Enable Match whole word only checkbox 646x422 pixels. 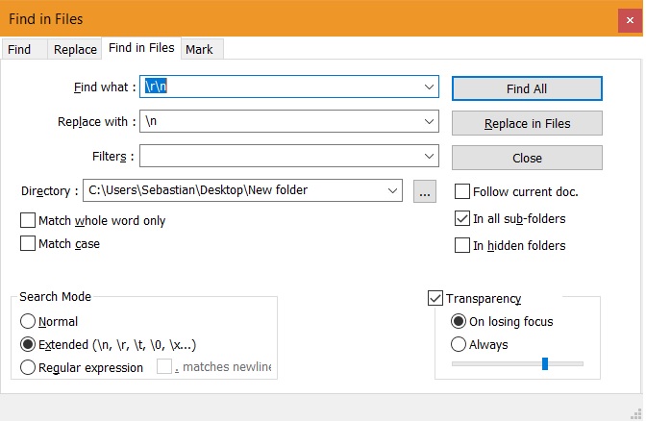28,221
